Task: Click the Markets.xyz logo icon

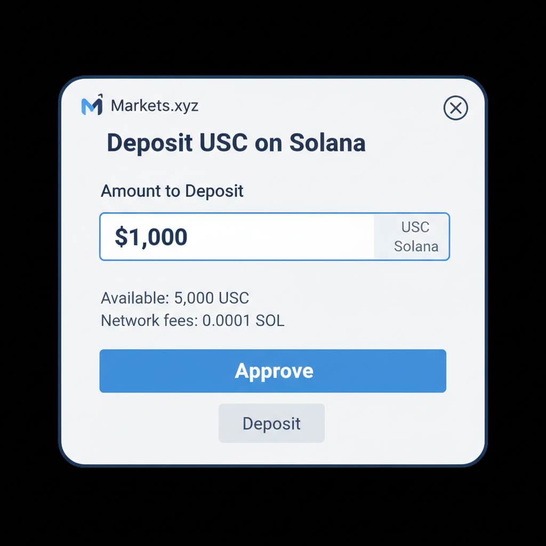Action: point(93,105)
